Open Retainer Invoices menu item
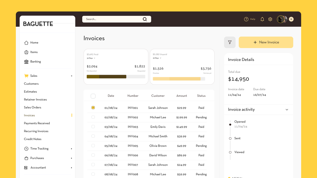317x178 pixels. 35,100
